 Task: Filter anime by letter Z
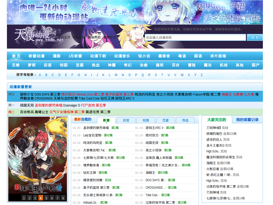pos(202,75)
